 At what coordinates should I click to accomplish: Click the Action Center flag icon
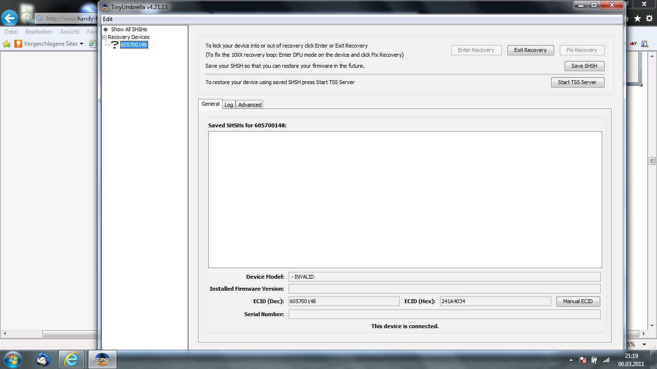click(x=582, y=359)
